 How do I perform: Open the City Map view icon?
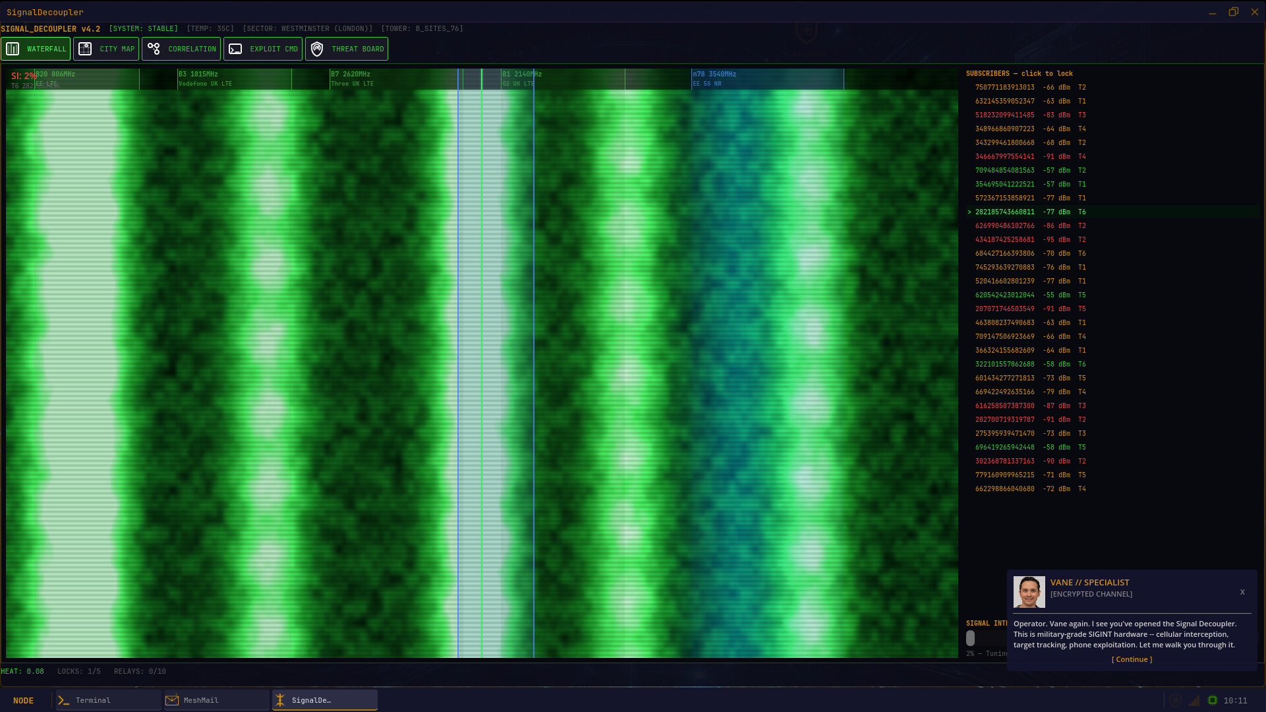85,49
